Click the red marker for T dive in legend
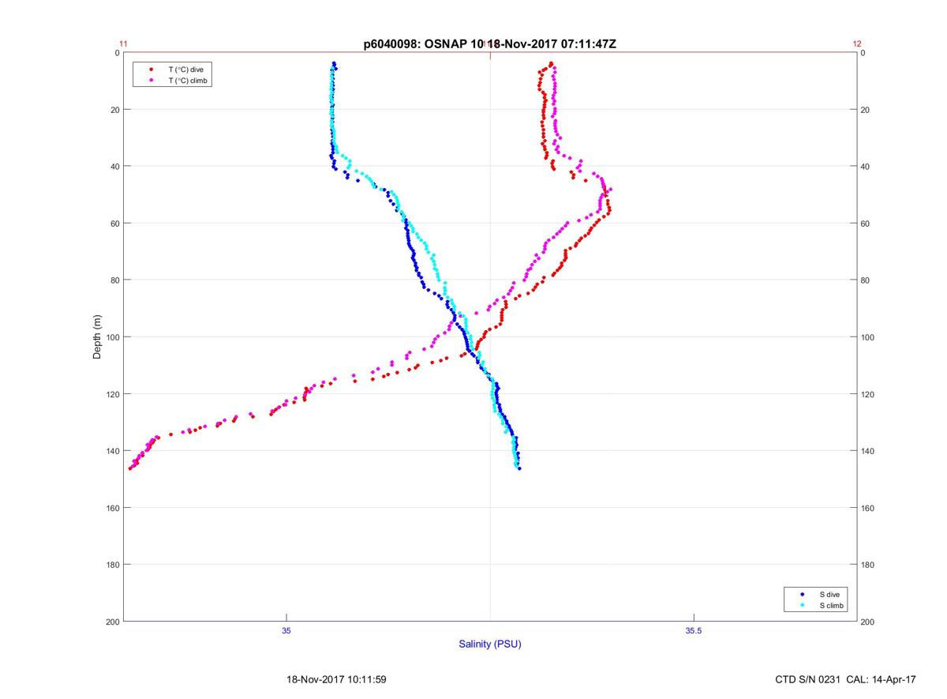The image size is (947, 699). 151,70
